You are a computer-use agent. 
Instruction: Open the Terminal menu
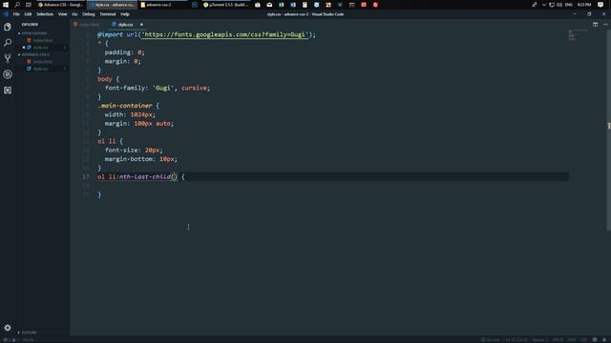(x=108, y=14)
